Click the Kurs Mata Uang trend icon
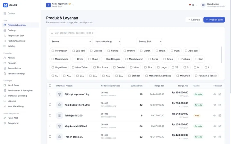Viewport: 231px width, 144px height. tap(5, 106)
